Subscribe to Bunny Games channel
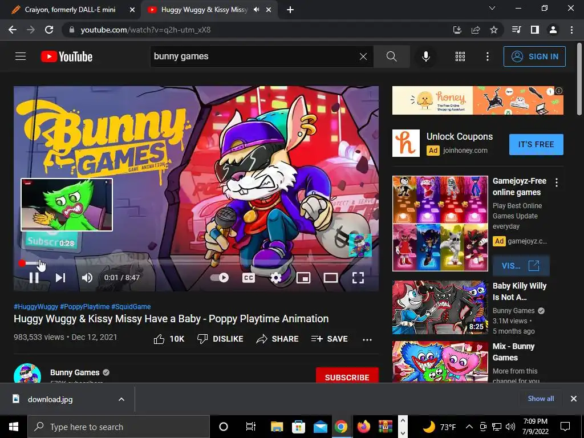 coord(347,375)
